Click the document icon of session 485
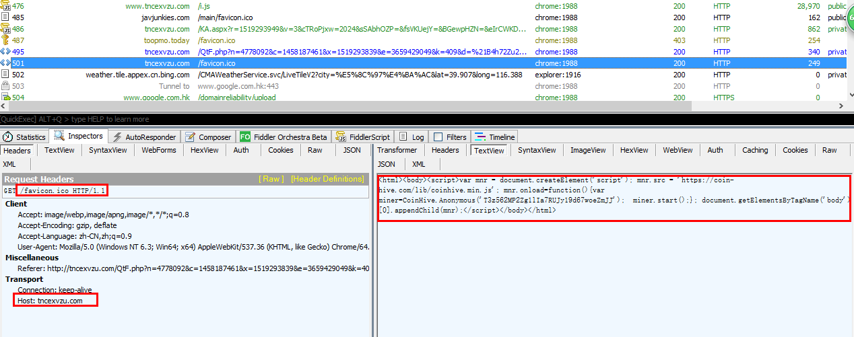The height and width of the screenshot is (337, 854). [x=5, y=17]
